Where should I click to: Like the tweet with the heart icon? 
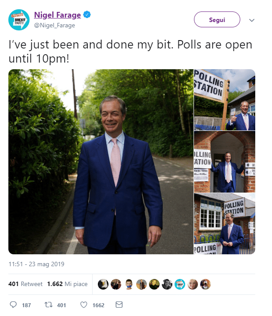click(x=84, y=305)
